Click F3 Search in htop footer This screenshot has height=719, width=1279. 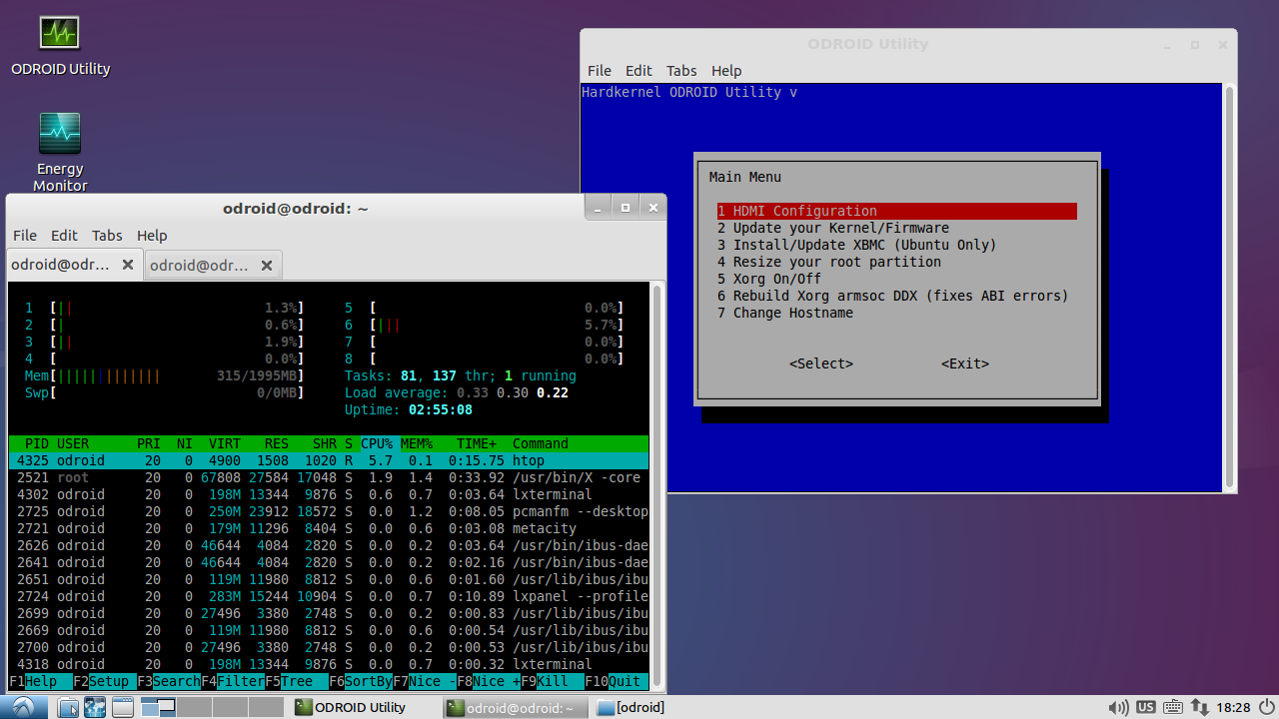[169, 681]
